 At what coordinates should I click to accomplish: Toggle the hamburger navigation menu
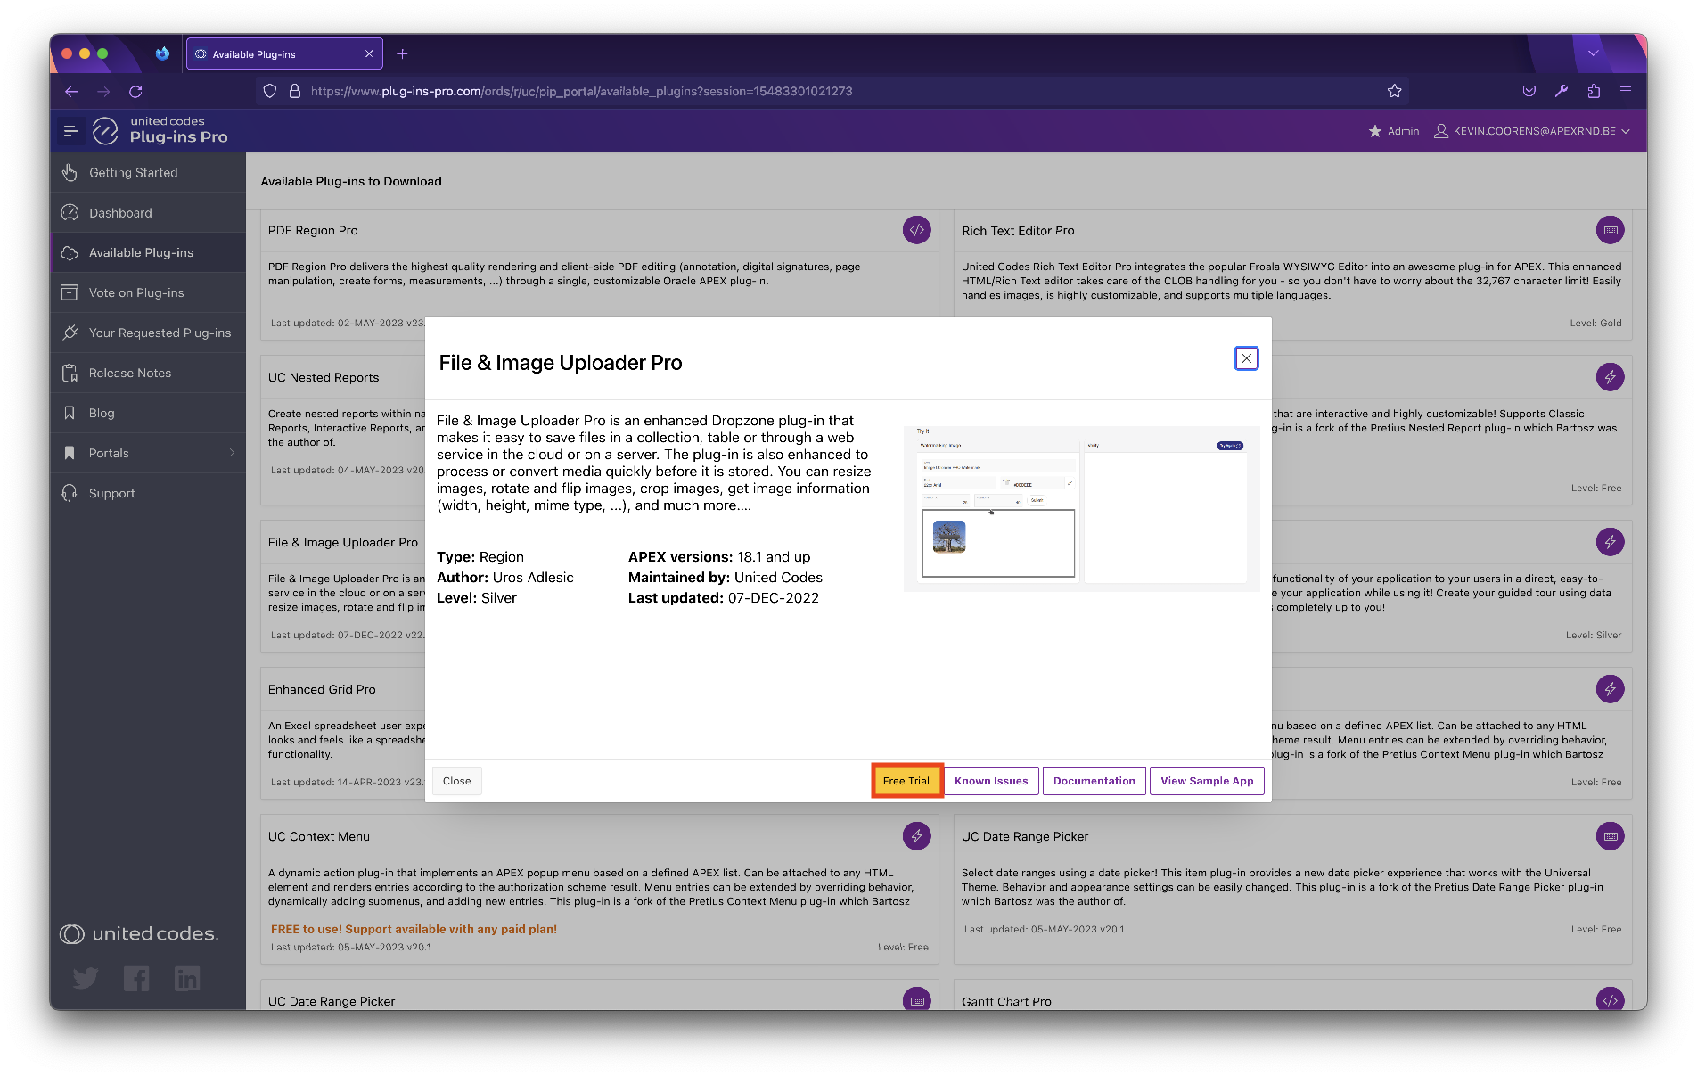[x=71, y=131]
